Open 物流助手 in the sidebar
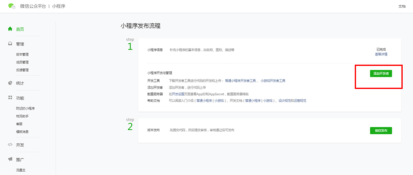This screenshot has width=413, height=175. pyautogui.click(x=22, y=116)
